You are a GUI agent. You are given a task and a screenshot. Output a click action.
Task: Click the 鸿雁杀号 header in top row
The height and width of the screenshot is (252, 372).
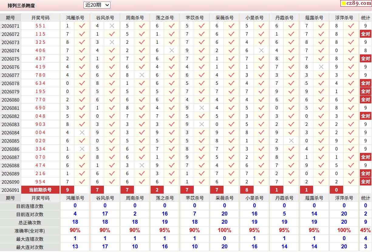pos(75,18)
